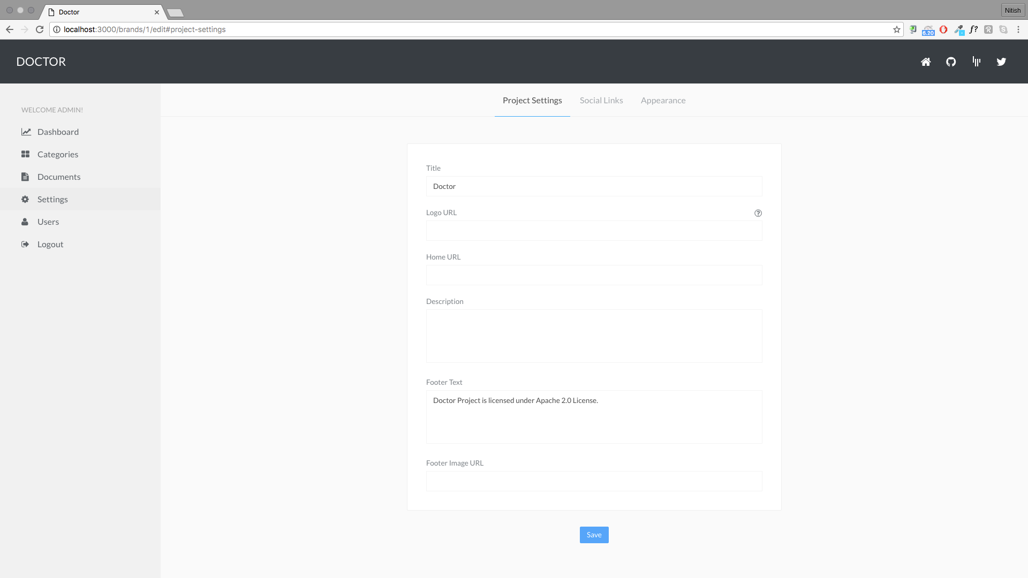Select the Project Settings tab
Screen dimensions: 1028x578
point(532,100)
